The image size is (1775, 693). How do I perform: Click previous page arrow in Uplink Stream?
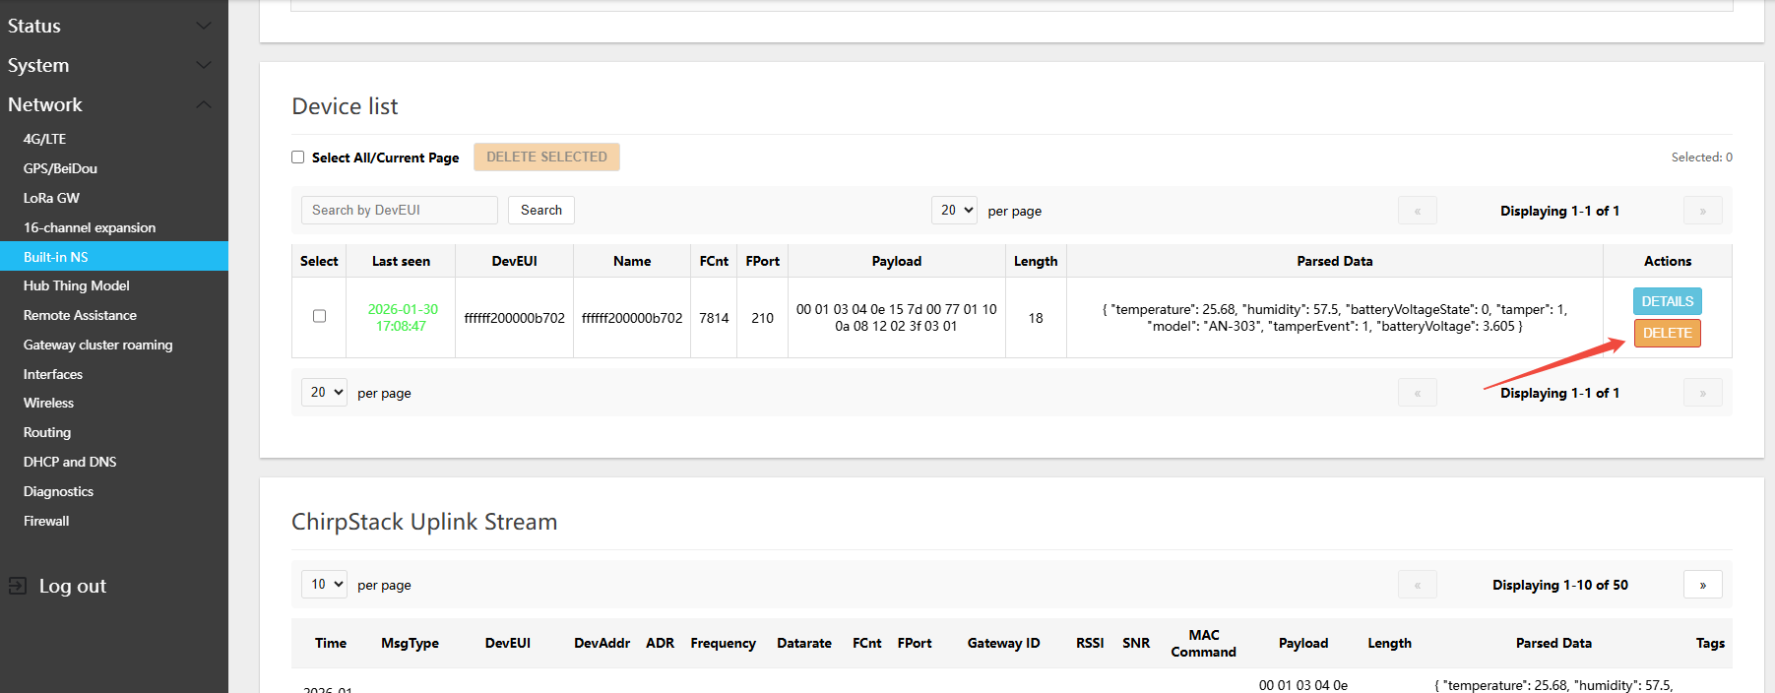point(1417,585)
